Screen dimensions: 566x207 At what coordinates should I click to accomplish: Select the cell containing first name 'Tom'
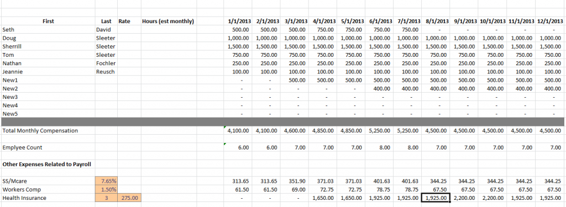point(48,55)
